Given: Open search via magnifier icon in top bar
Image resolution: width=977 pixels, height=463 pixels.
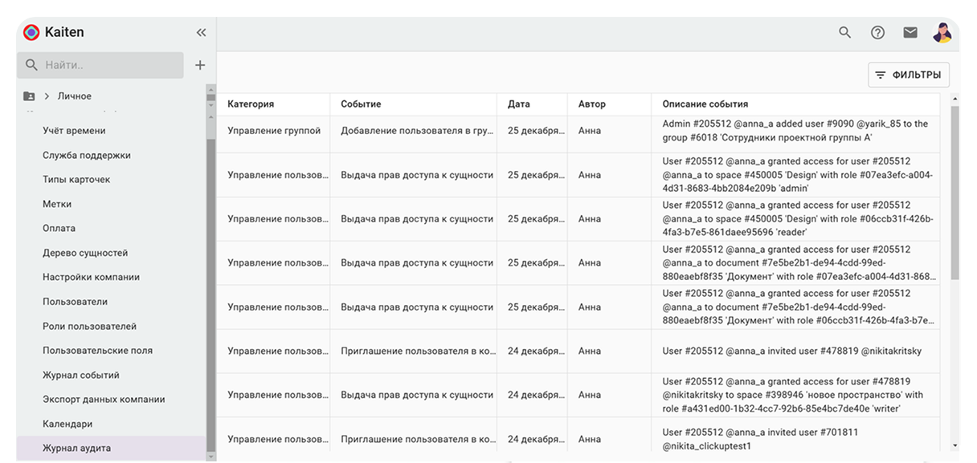Looking at the screenshot, I should coord(844,32).
